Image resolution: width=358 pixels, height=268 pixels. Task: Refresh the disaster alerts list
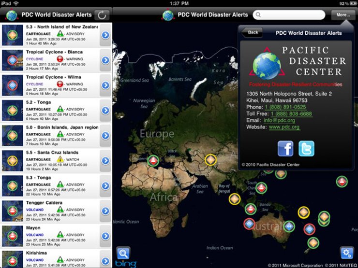[102, 15]
